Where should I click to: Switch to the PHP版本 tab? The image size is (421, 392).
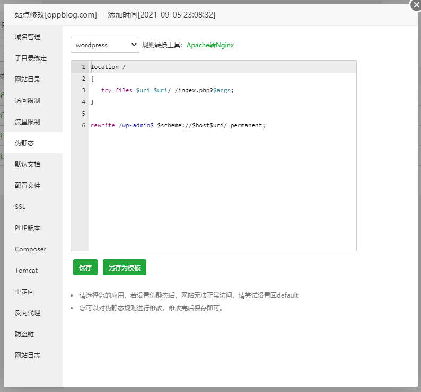click(x=28, y=228)
